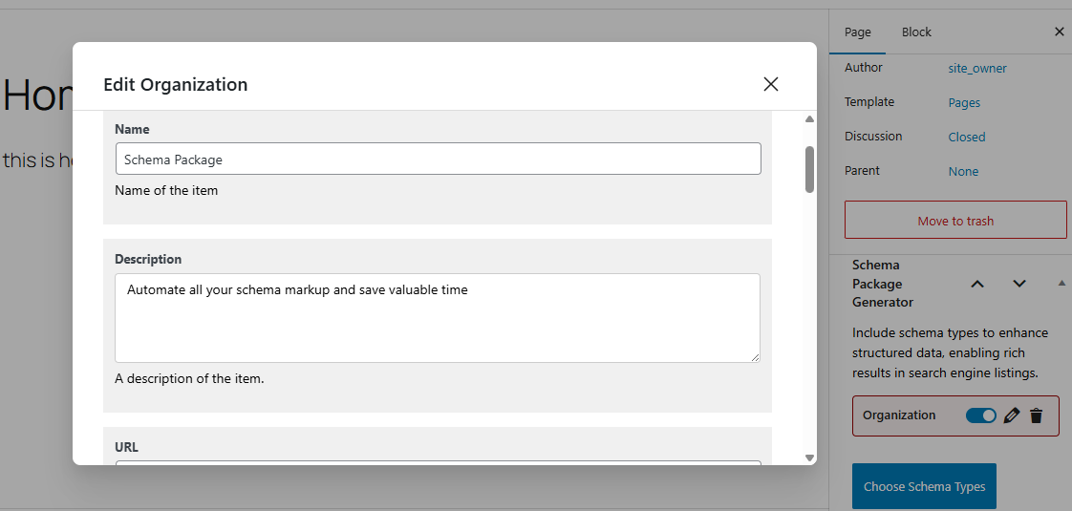
Task: Close the Edit Organization dialog
Action: tap(771, 84)
